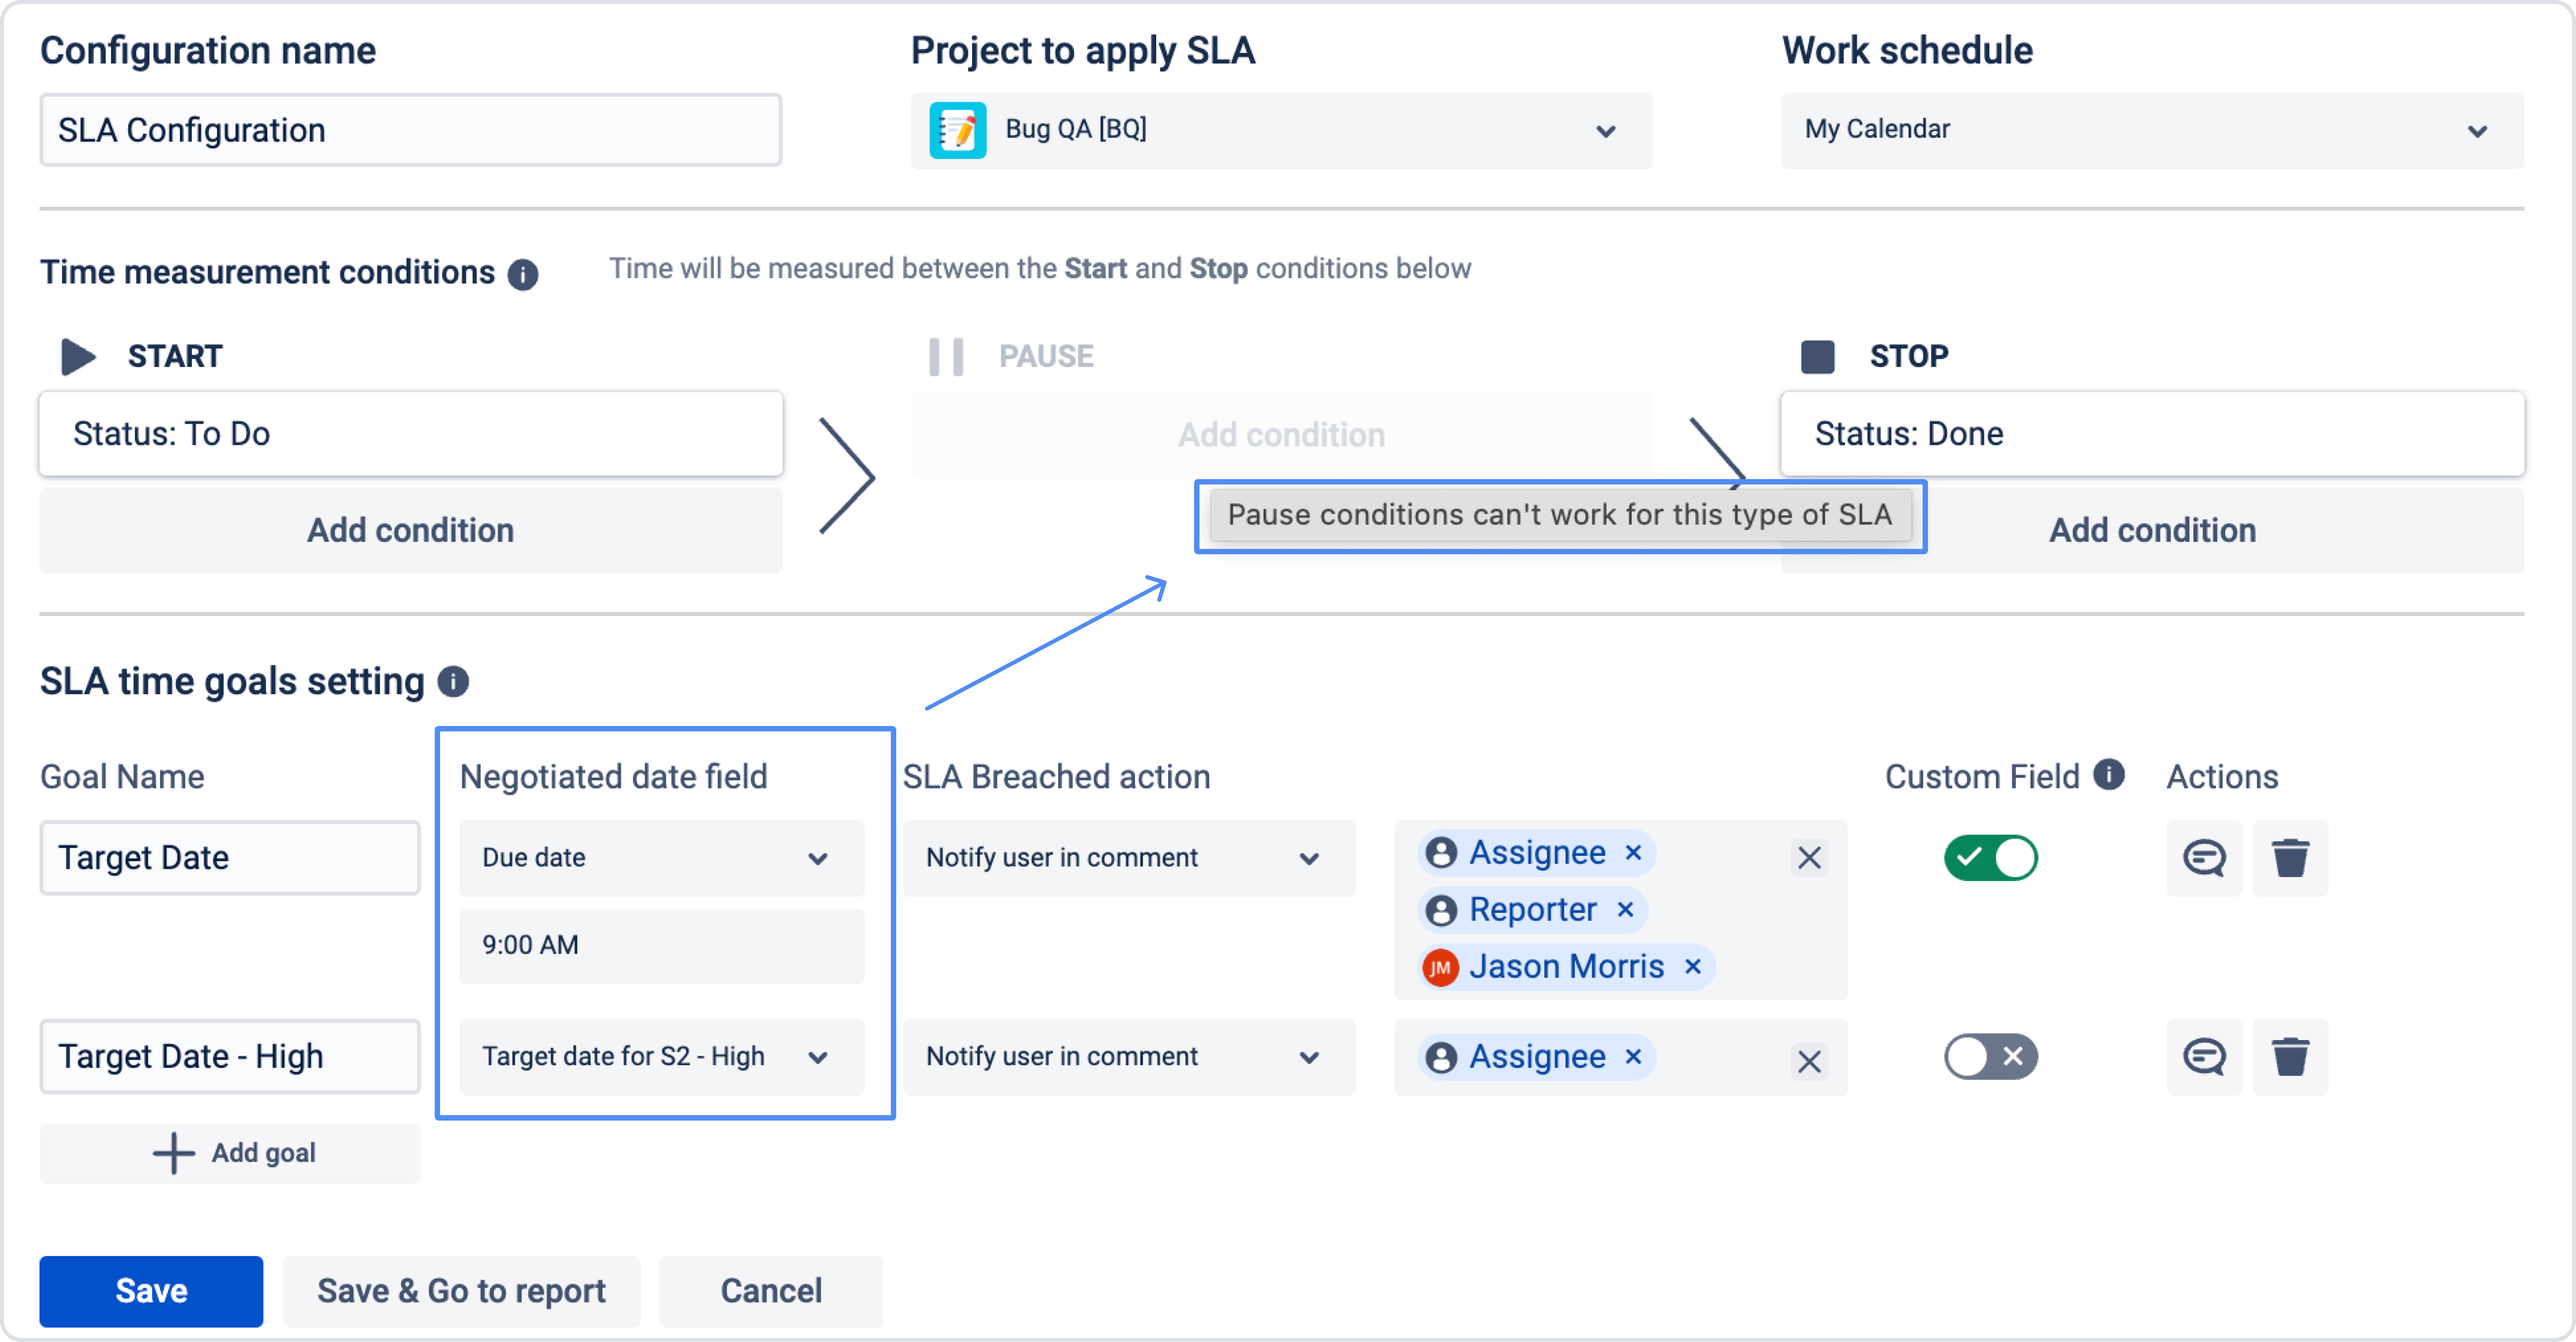Screen dimensions: 2576x1342
Task: Click Save & Go to report
Action: point(461,1290)
